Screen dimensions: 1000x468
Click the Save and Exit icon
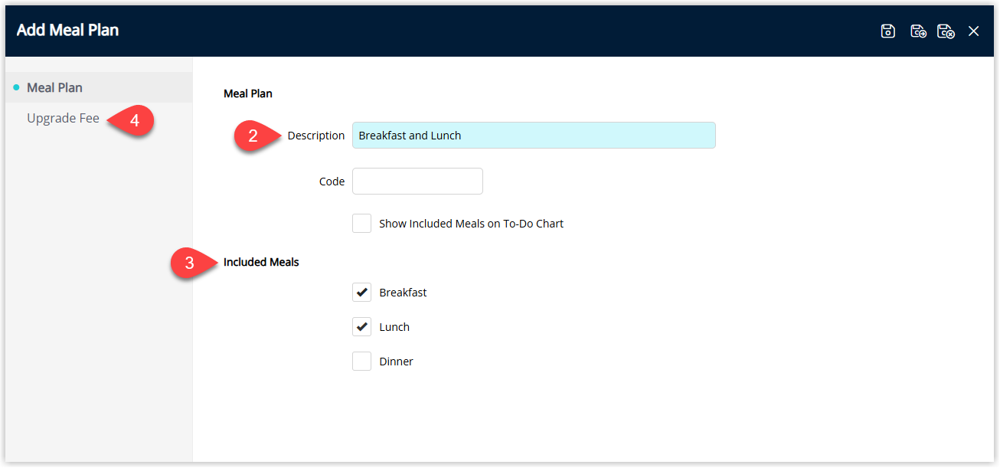point(946,31)
